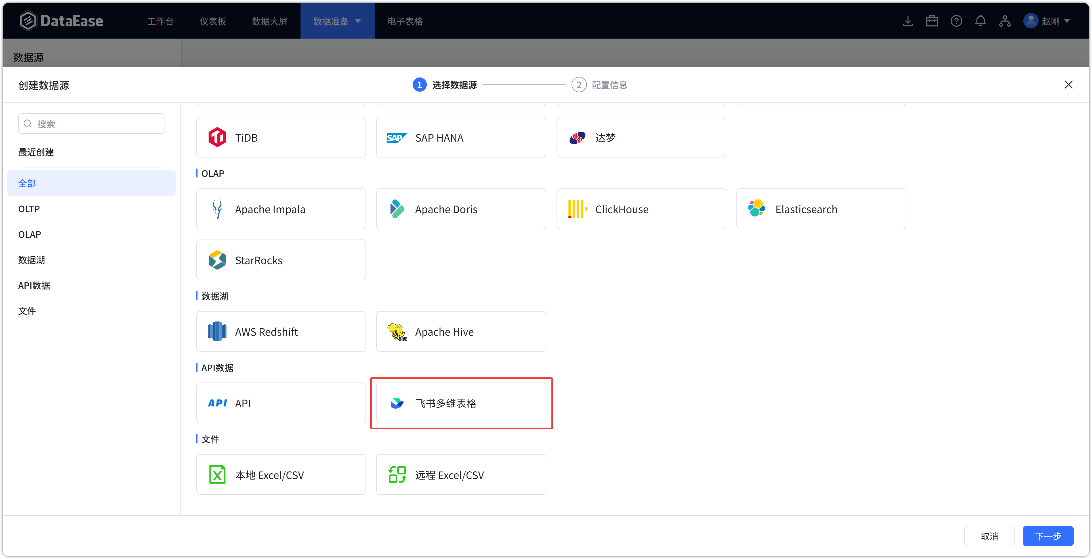Click the 达梦 logo icon
Viewport: 1092px width, 559px height.
(577, 137)
